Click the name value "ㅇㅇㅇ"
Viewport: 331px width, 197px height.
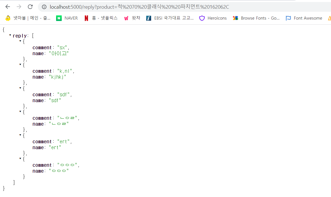click(59, 171)
